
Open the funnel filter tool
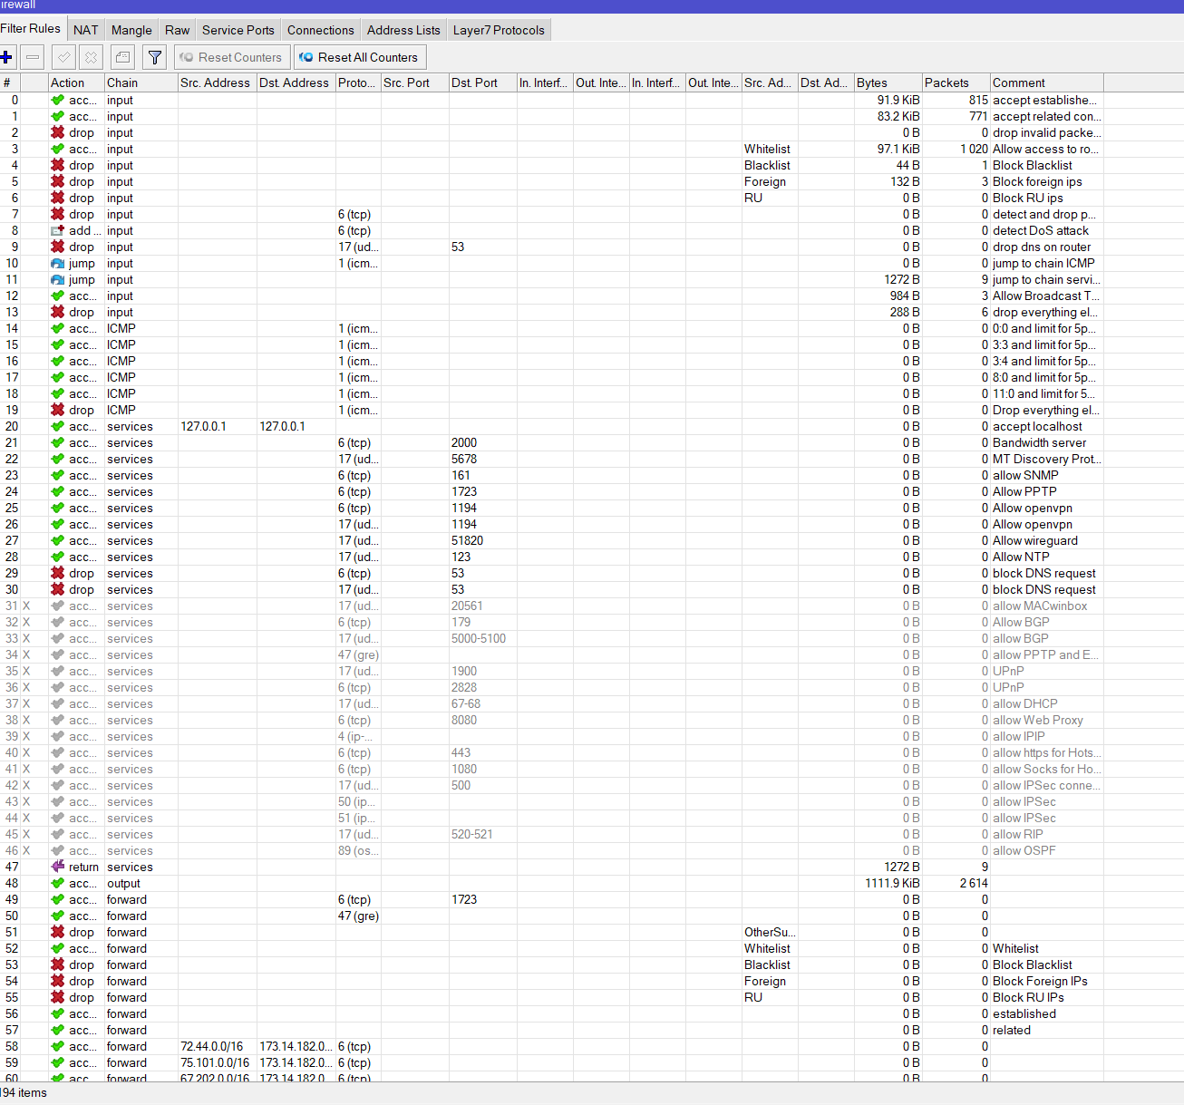coord(155,57)
